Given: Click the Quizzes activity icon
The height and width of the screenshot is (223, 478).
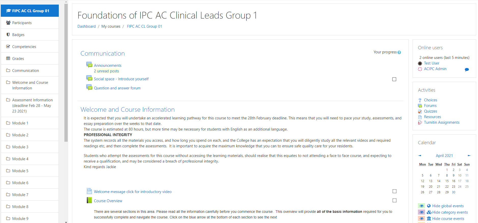Looking at the screenshot, I should 420,111.
